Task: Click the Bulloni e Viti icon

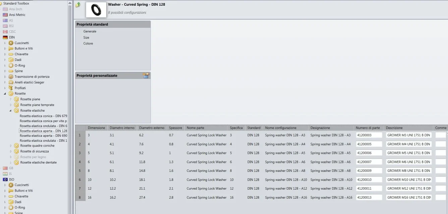Action: tap(11, 48)
